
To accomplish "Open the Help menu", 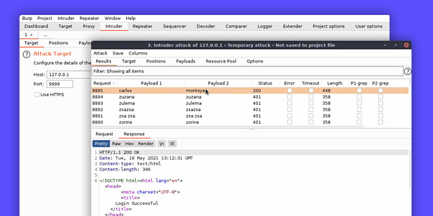I will coord(130,18).
